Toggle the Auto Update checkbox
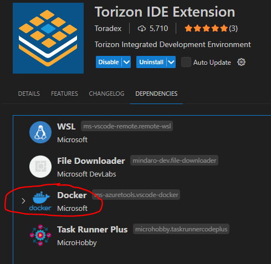This screenshot has width=271, height=264. pyautogui.click(x=186, y=62)
